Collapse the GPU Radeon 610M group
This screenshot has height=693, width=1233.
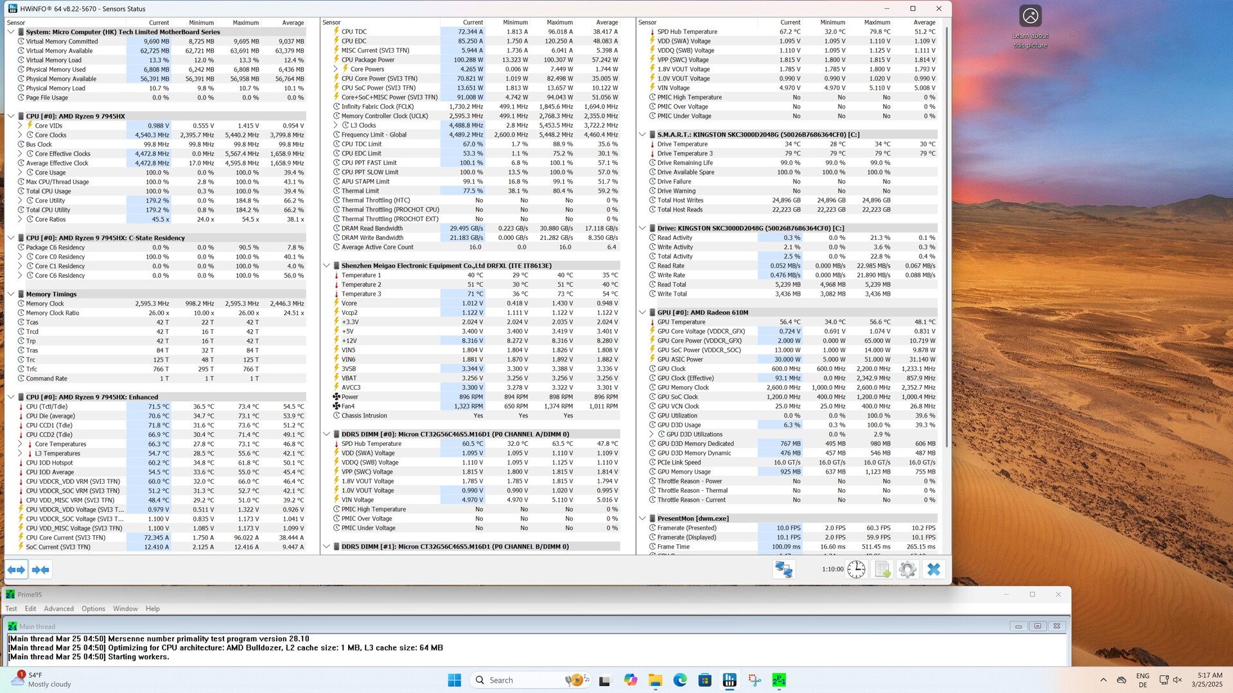pyautogui.click(x=642, y=312)
